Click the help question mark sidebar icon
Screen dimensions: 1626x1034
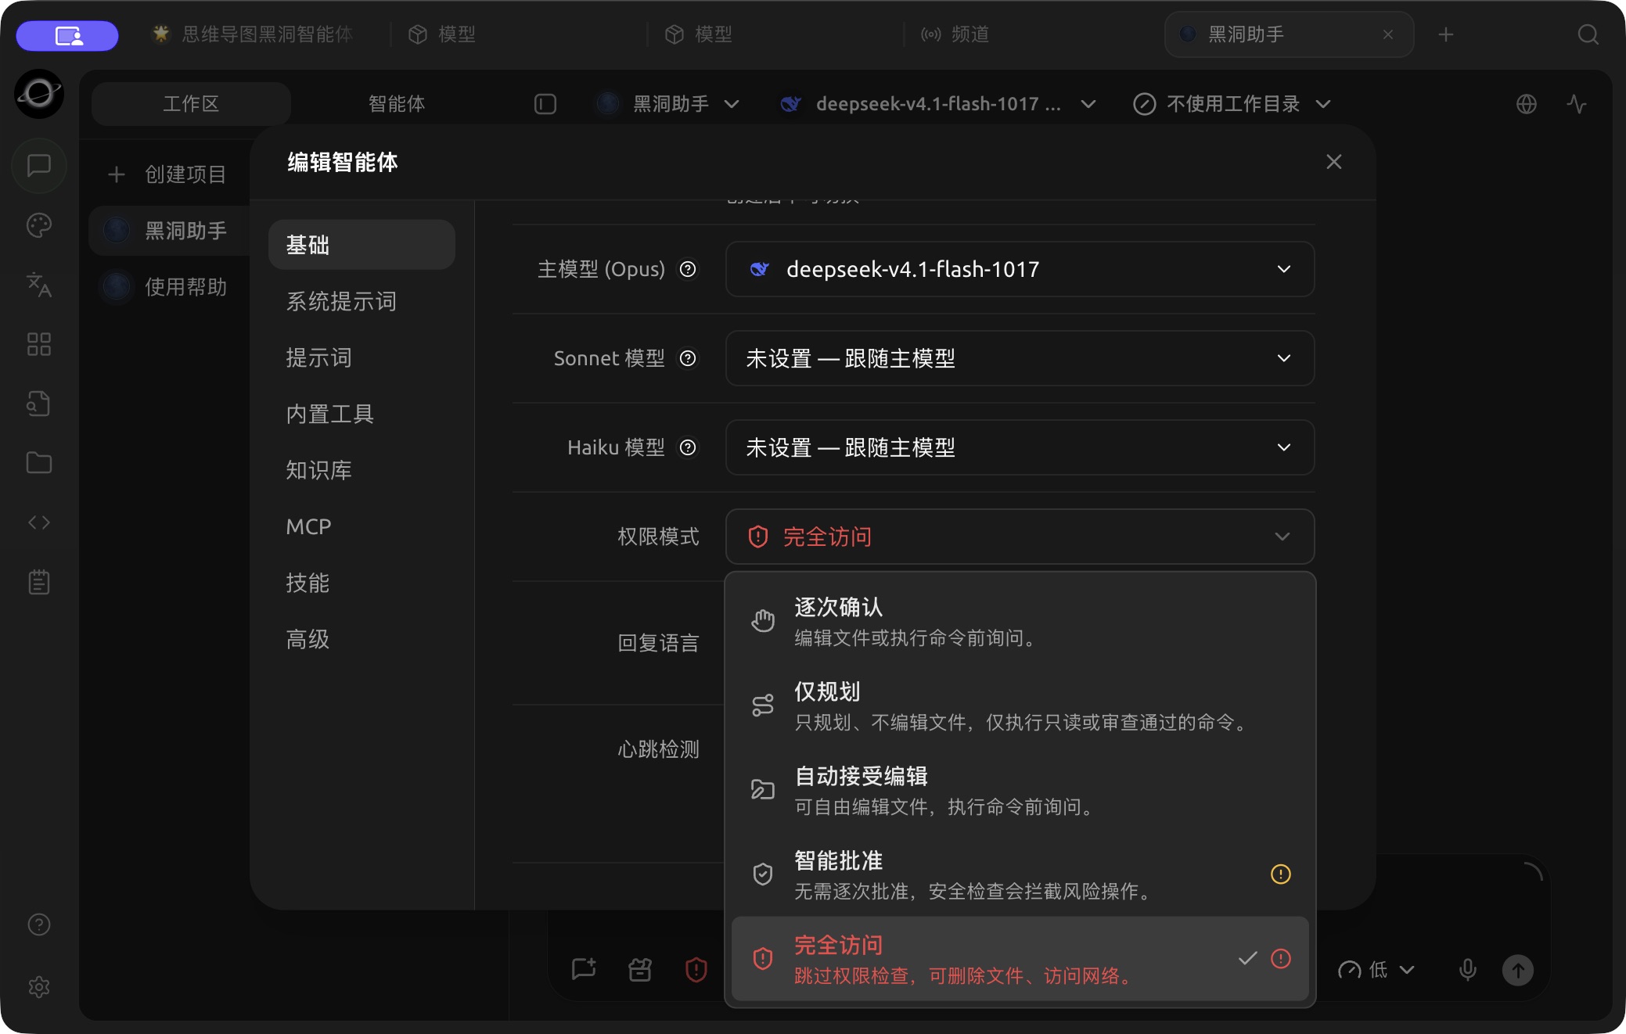(x=39, y=924)
